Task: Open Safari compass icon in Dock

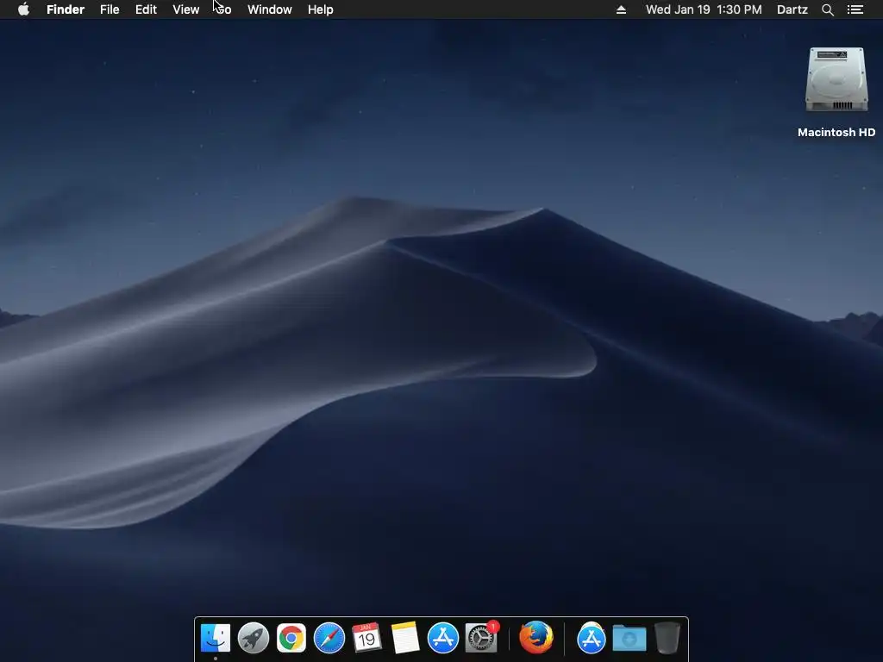Action: pos(329,638)
